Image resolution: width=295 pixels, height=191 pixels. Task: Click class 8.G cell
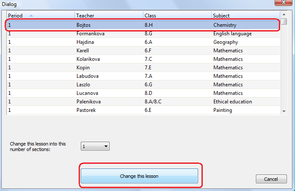tap(148, 34)
